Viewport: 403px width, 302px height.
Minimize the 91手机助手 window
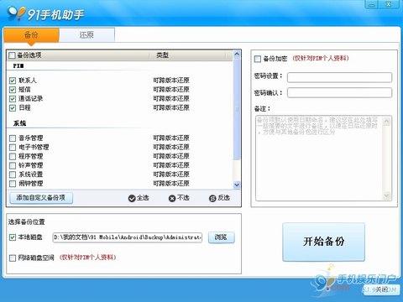coord(372,5)
